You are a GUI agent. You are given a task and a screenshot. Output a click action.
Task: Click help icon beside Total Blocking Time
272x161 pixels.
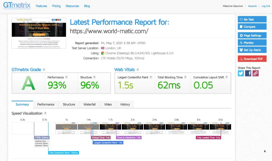[185, 77]
